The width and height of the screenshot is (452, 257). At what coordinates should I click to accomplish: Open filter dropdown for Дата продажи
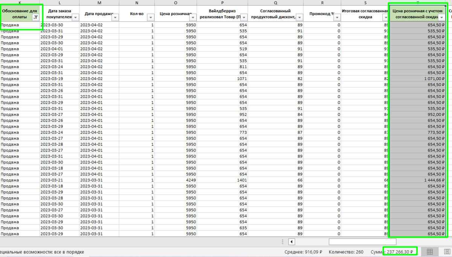coord(115,17)
